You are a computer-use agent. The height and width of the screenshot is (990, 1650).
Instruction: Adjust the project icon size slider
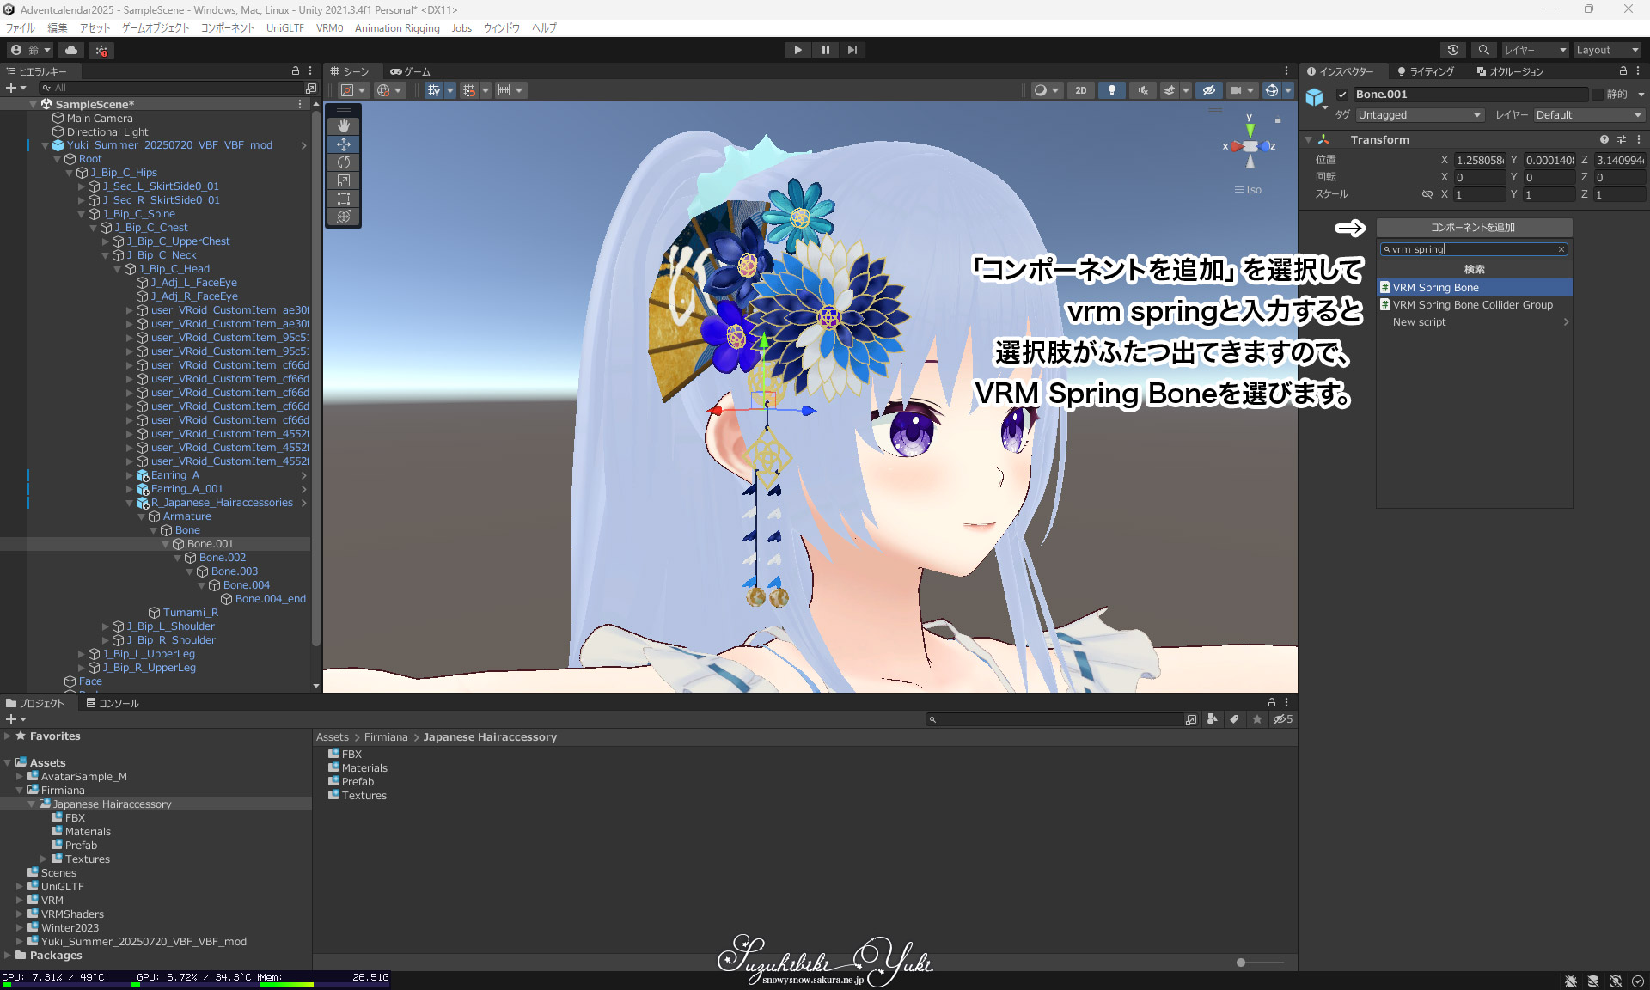pyautogui.click(x=1241, y=962)
